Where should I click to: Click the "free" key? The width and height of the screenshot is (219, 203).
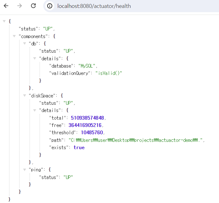click(x=56, y=125)
